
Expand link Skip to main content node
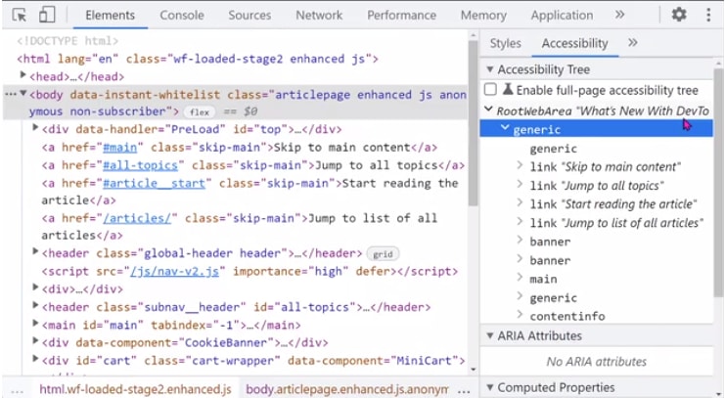(x=520, y=165)
